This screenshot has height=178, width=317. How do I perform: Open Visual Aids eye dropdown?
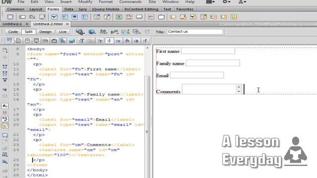[137, 32]
